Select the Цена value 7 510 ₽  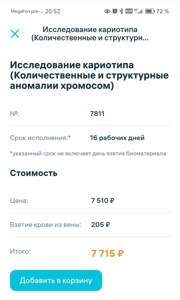click(x=102, y=200)
